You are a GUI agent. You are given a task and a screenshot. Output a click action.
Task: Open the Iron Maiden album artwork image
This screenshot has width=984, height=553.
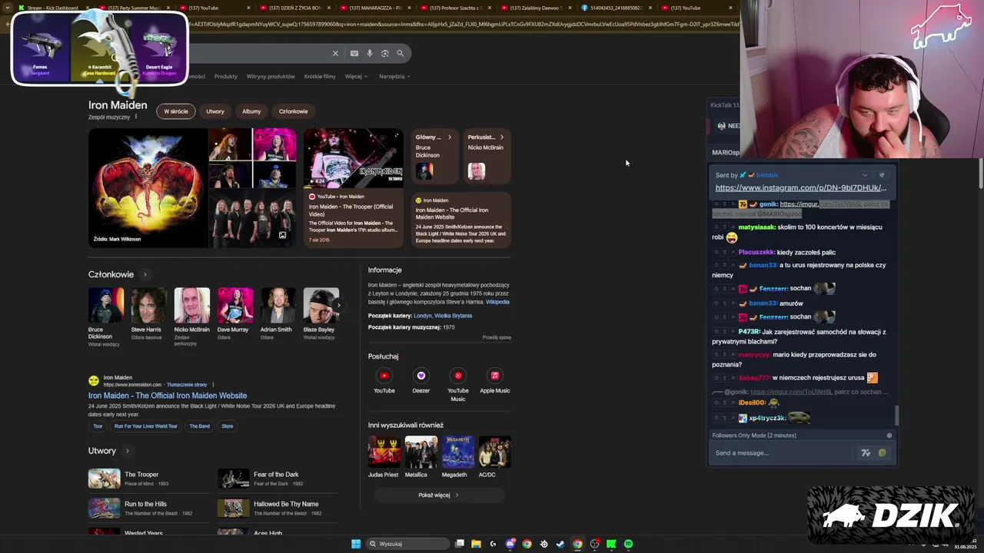pos(148,188)
